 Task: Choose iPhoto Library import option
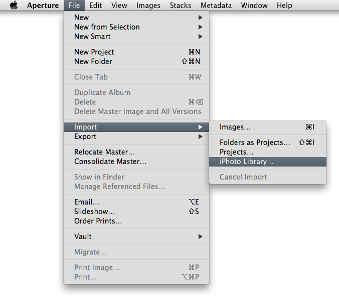click(247, 161)
